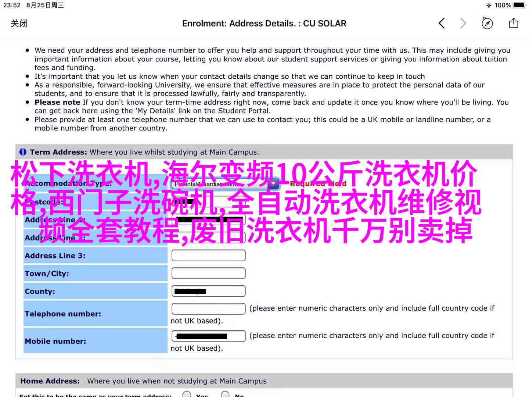The height and width of the screenshot is (397, 529).
Task: Tap the 23:52 clock in status bar
Action: pyautogui.click(x=12, y=5)
